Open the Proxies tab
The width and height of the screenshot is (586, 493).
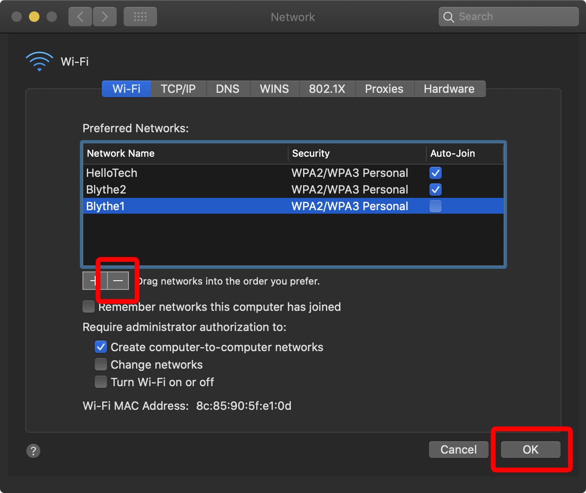[384, 89]
